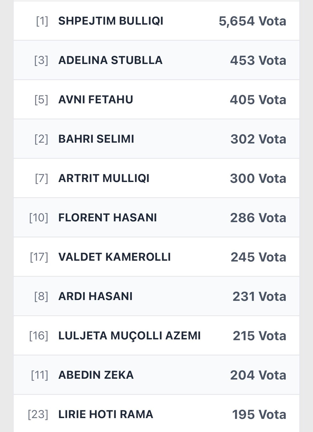
Task: Select the 195 Vota result
Action: (x=259, y=414)
